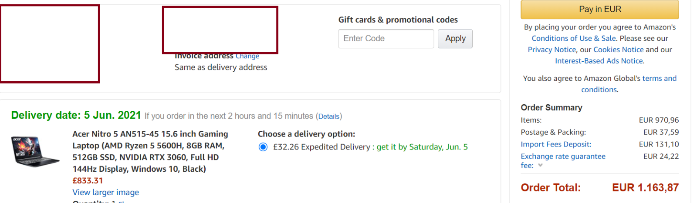Click the Pay in EUR button

(600, 9)
